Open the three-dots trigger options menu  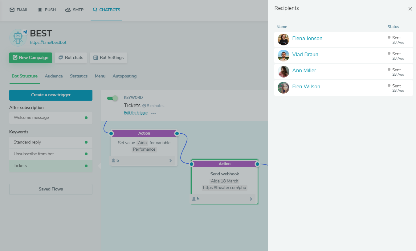[x=153, y=114]
